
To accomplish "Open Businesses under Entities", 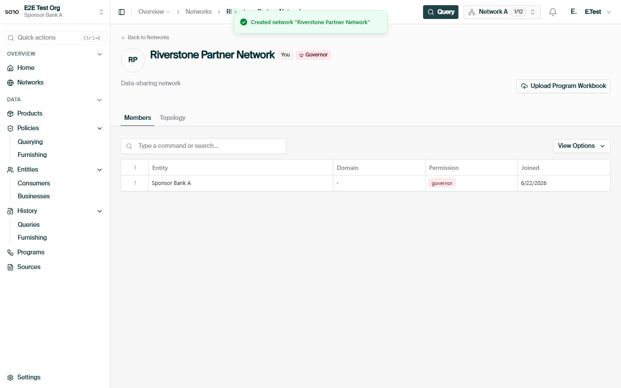I will point(34,196).
